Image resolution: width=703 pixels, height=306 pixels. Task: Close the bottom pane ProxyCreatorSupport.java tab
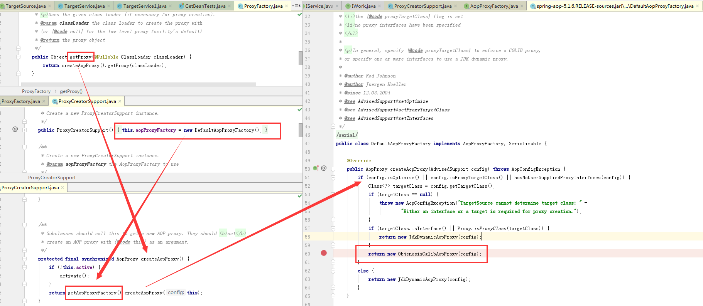click(63, 187)
